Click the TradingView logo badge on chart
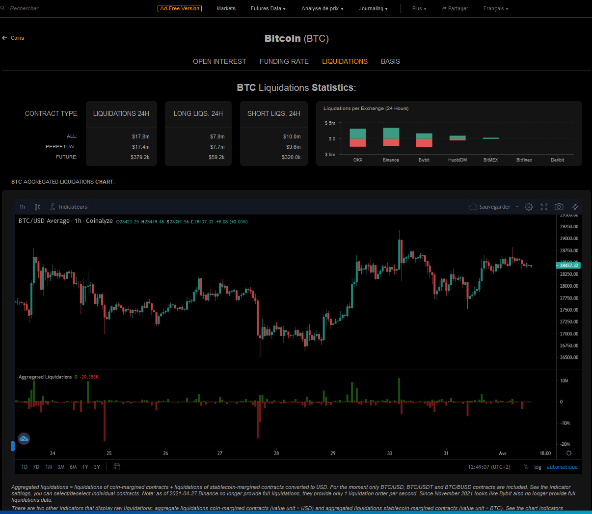The height and width of the screenshot is (514, 592). pos(24,439)
